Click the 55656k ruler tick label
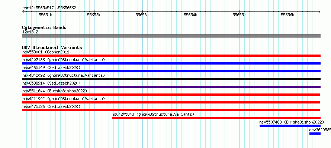Image resolution: width=331 pixels, height=148 pixels. tap(288, 15)
